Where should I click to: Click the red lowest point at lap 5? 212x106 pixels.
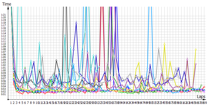coord(22,94)
